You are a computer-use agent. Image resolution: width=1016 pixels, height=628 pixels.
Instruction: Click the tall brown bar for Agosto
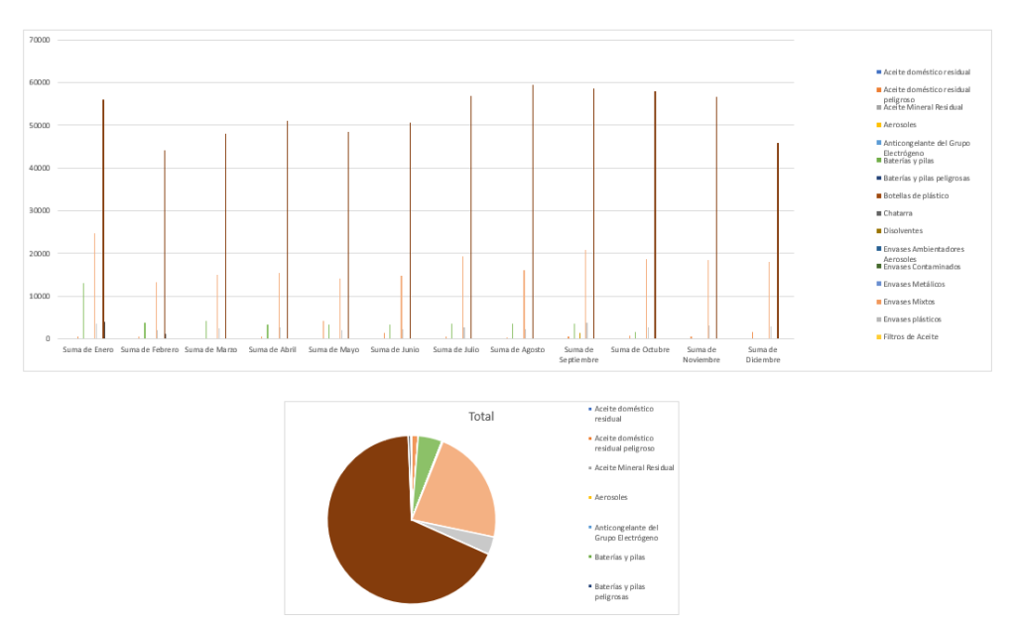pyautogui.click(x=533, y=218)
